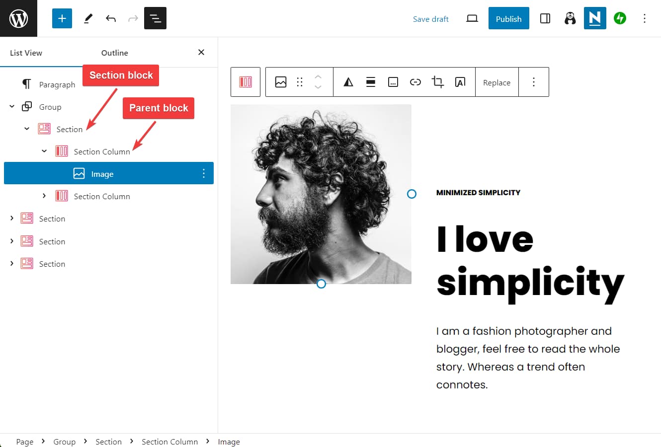Click the Replace image button
Screen dimensions: 661x447
(x=496, y=82)
